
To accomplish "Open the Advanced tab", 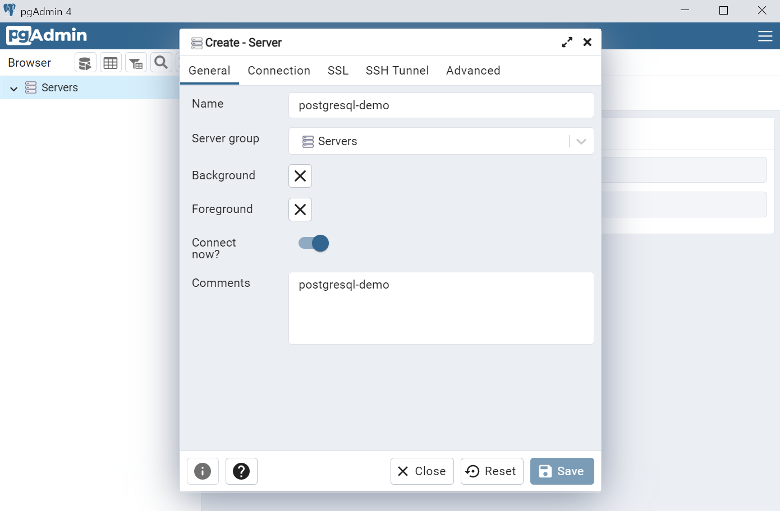I will pyautogui.click(x=473, y=71).
